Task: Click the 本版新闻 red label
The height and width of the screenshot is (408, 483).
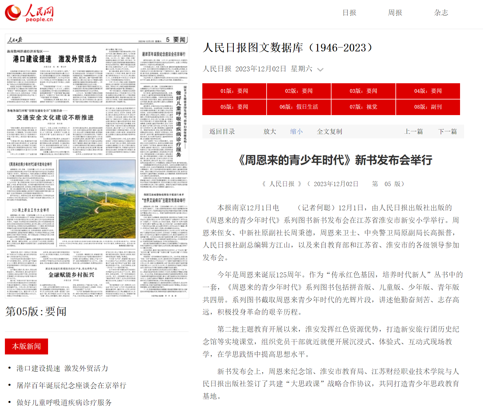Action: (26, 346)
